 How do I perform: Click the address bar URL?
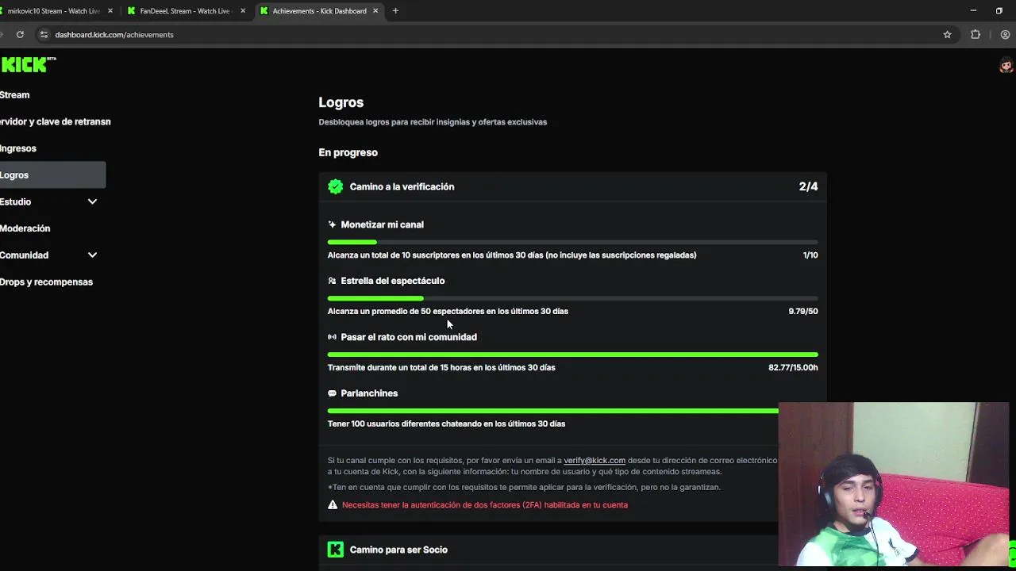tap(114, 35)
